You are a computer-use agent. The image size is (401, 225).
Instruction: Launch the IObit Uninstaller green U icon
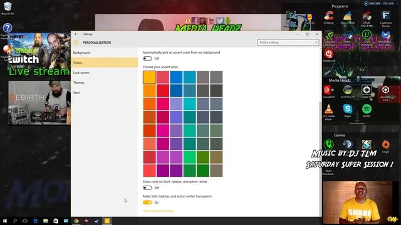pos(367,35)
